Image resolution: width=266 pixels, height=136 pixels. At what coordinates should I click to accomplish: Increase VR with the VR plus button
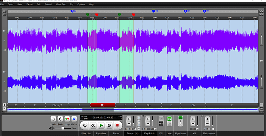point(193,119)
